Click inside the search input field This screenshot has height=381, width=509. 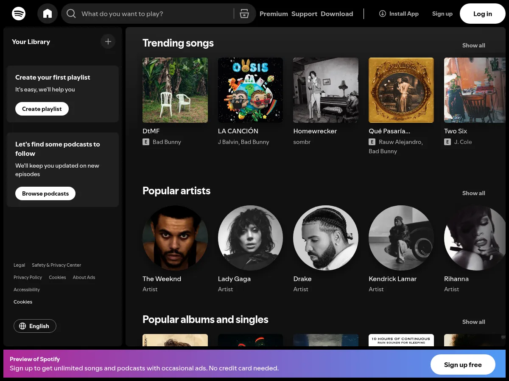148,13
